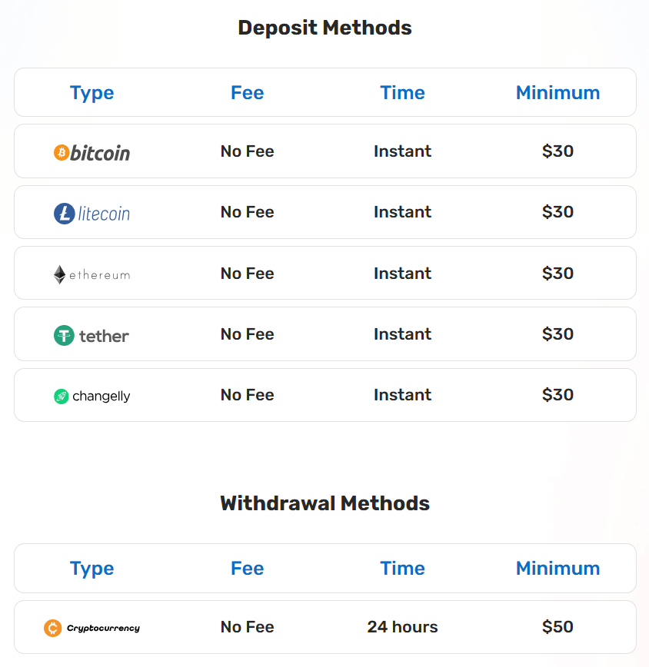Click the Bitcoin row's $30 minimum
649x667 pixels.
(557, 151)
